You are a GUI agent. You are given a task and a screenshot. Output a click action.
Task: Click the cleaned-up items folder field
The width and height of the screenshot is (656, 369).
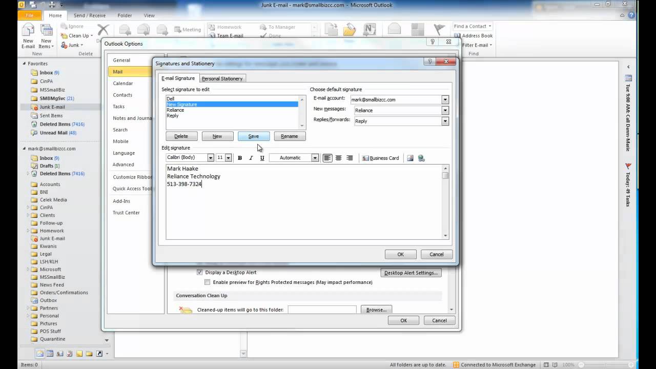point(322,310)
